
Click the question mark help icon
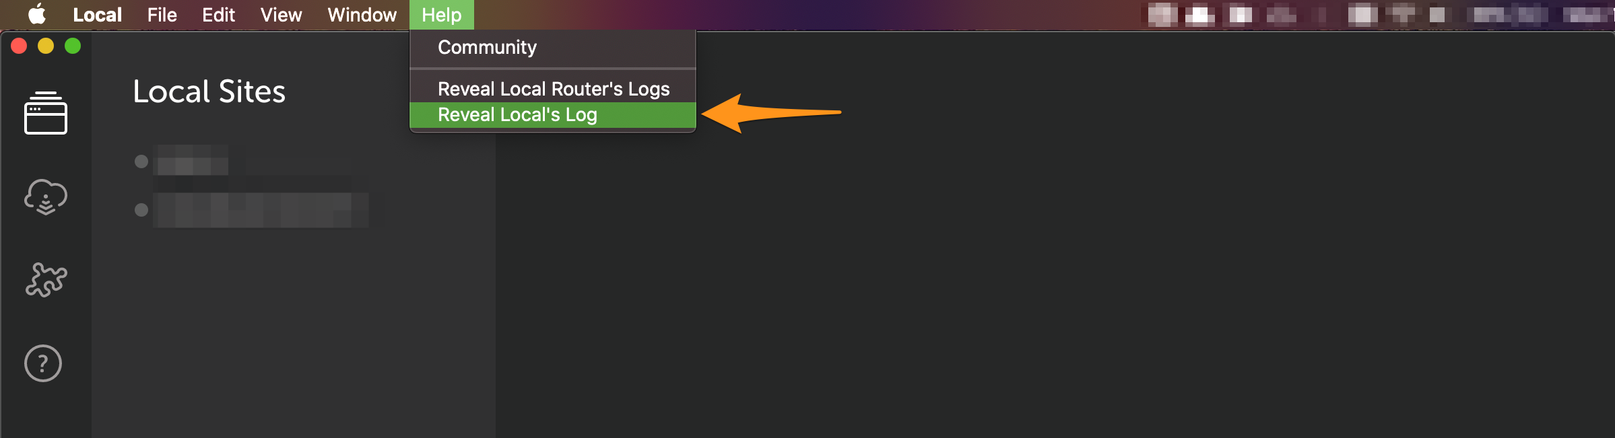pyautogui.click(x=43, y=363)
